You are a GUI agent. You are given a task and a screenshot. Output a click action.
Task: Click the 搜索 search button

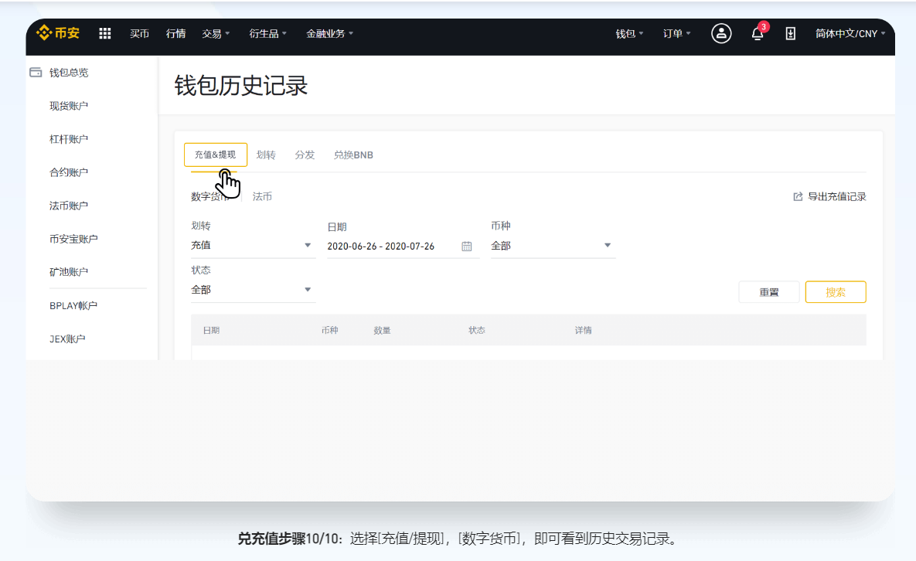point(835,292)
